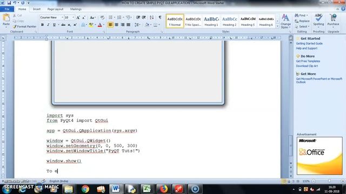The height and width of the screenshot is (194, 346).
Task: Click Google Chrome in the taskbar
Action: pos(85,189)
